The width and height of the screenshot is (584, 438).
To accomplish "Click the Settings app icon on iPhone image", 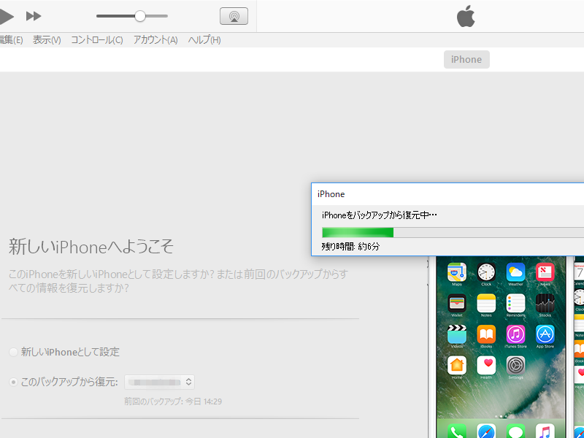I will pos(515,366).
